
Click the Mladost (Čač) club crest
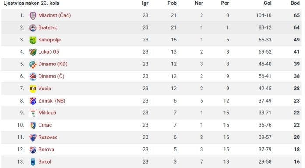[x=33, y=16]
